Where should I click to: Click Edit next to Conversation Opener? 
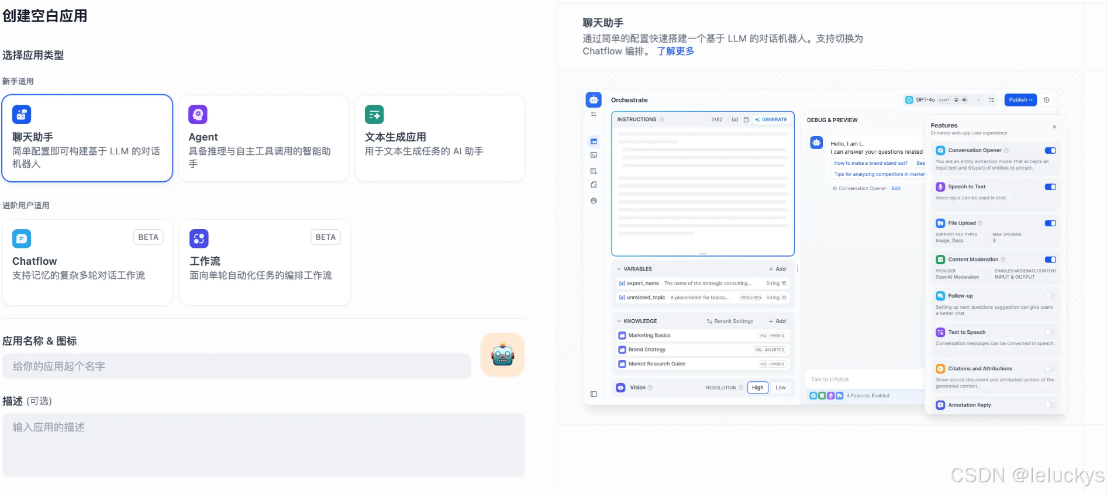tap(896, 188)
